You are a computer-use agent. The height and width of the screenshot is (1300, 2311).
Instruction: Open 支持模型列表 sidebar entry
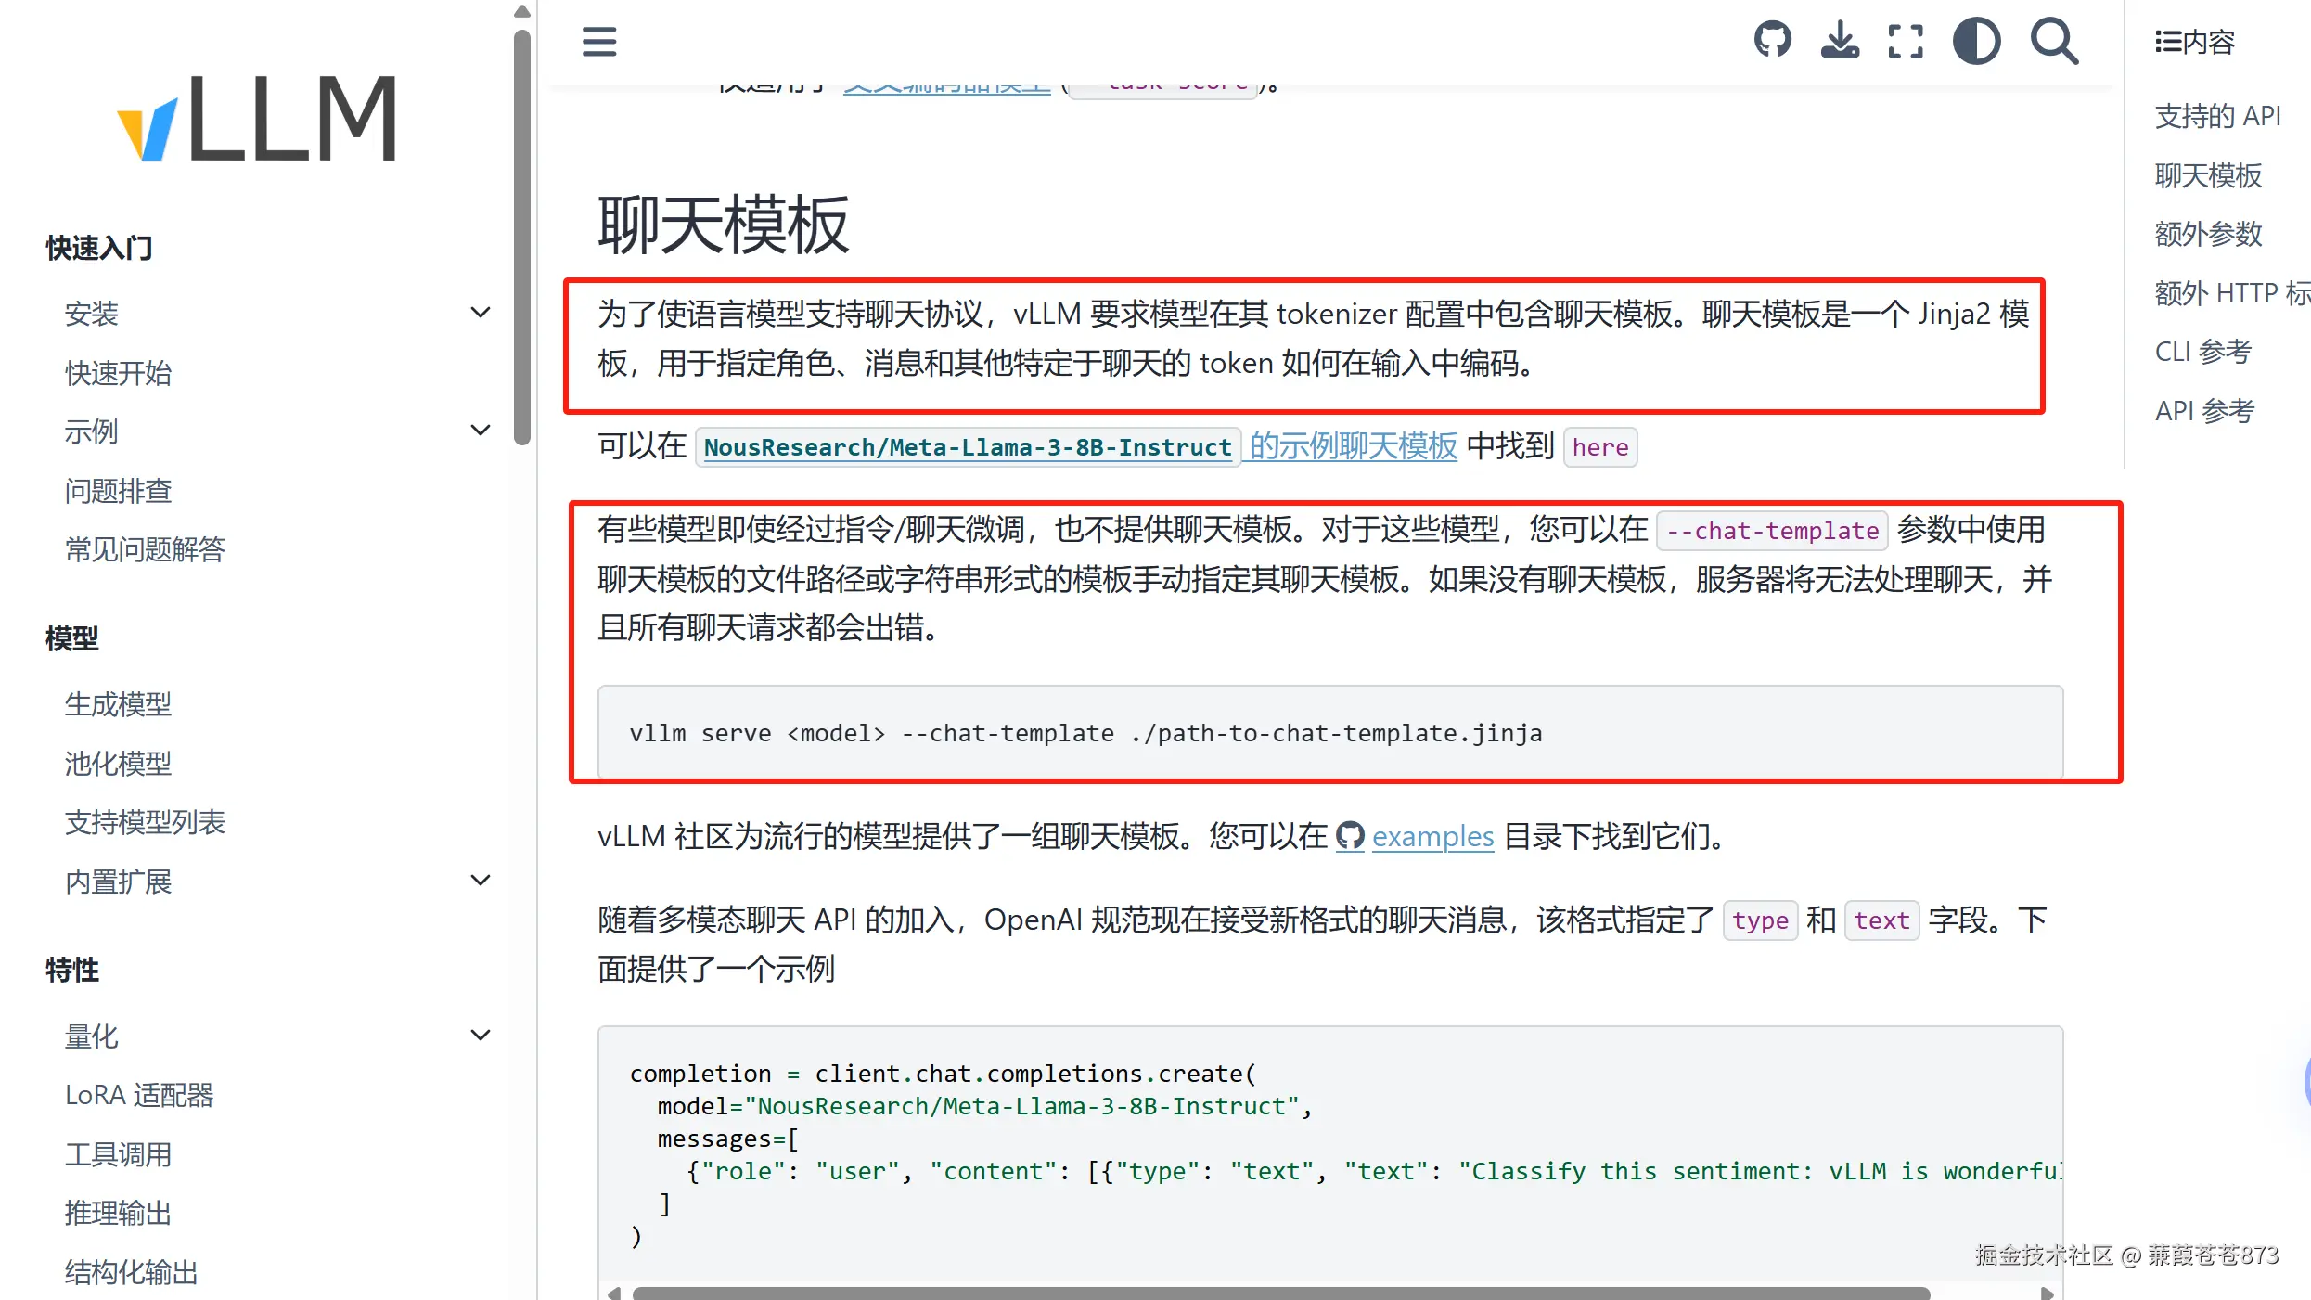(145, 822)
